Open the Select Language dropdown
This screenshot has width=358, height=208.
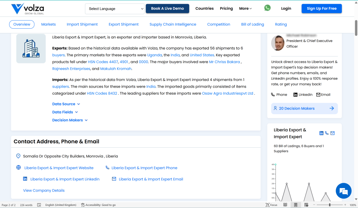tap(115, 9)
